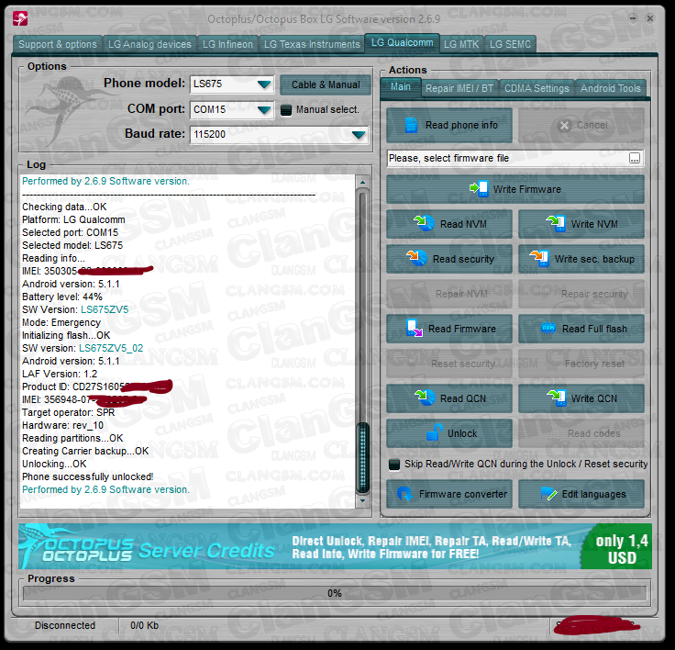Click the Target operator: SPR log line
675x650 pixels.
point(69,412)
